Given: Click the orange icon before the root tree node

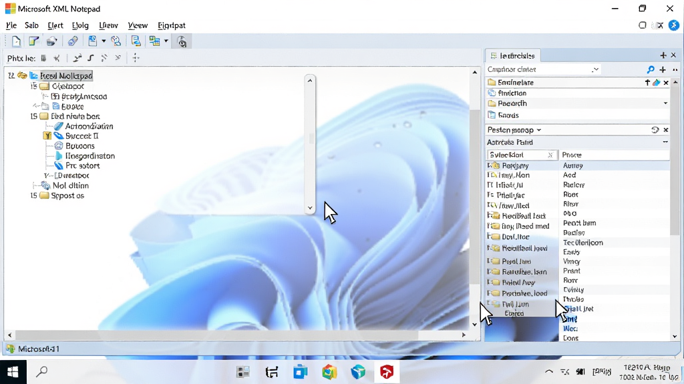Looking at the screenshot, I should tap(22, 76).
